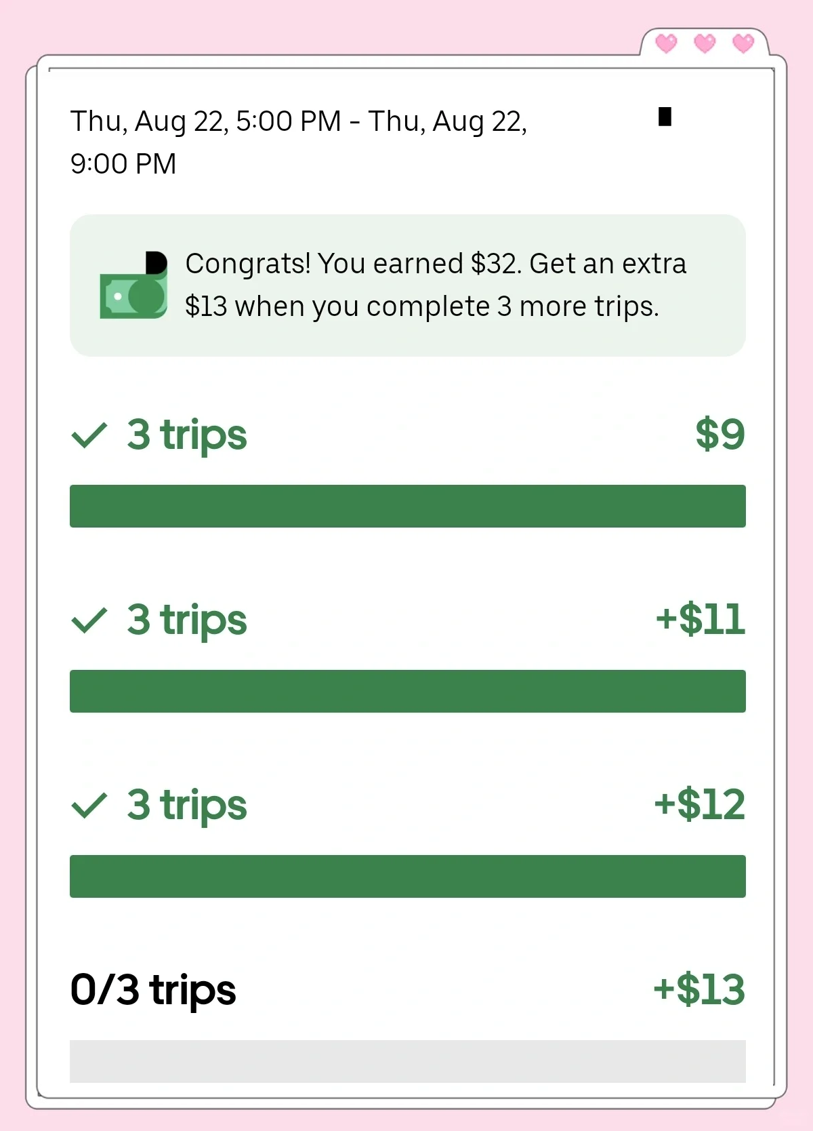
Task: Click the checkmark beside the $9 tier
Action: pyautogui.click(x=89, y=435)
